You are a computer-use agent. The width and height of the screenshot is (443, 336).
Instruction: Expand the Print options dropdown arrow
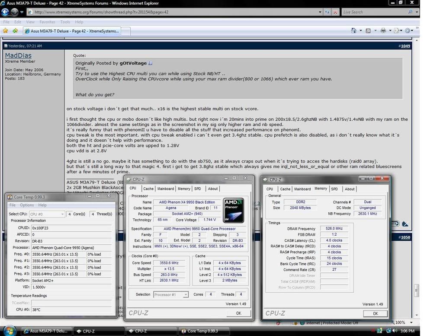(x=390, y=31)
